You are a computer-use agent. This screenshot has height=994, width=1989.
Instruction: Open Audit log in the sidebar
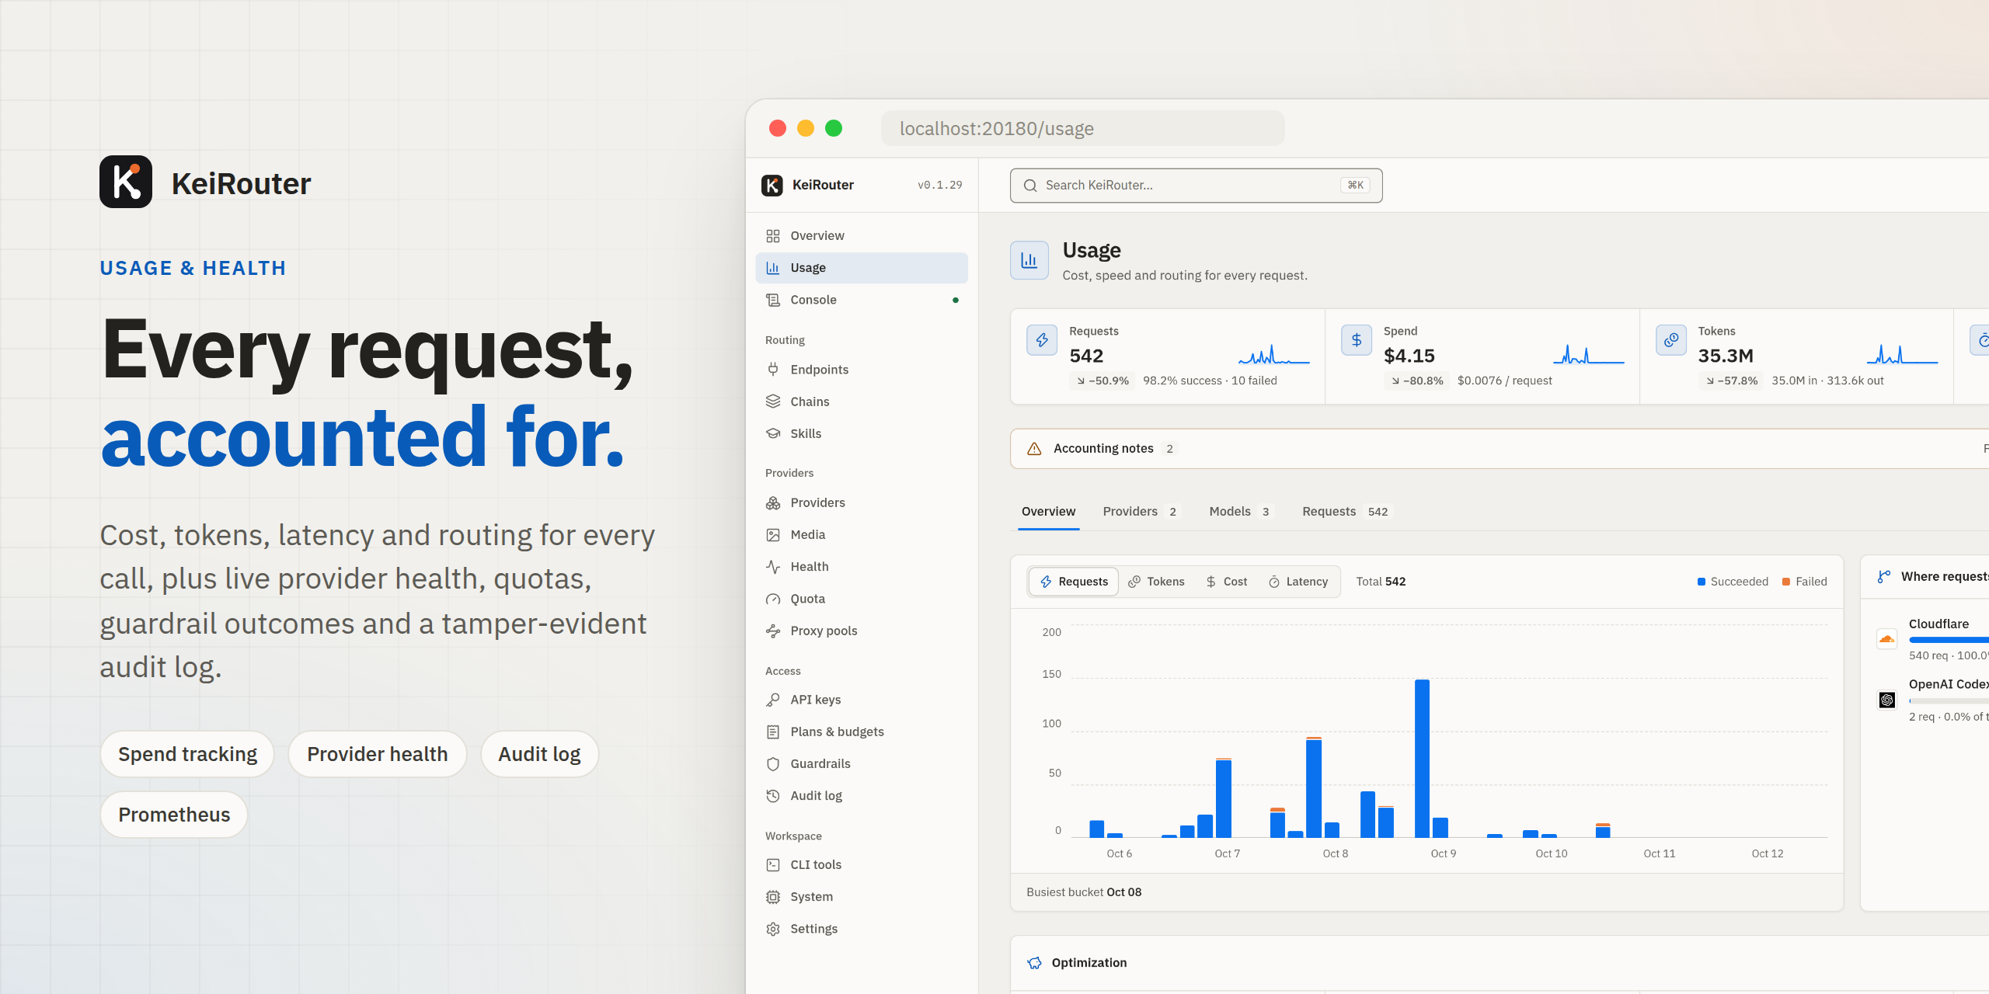pyautogui.click(x=861, y=795)
